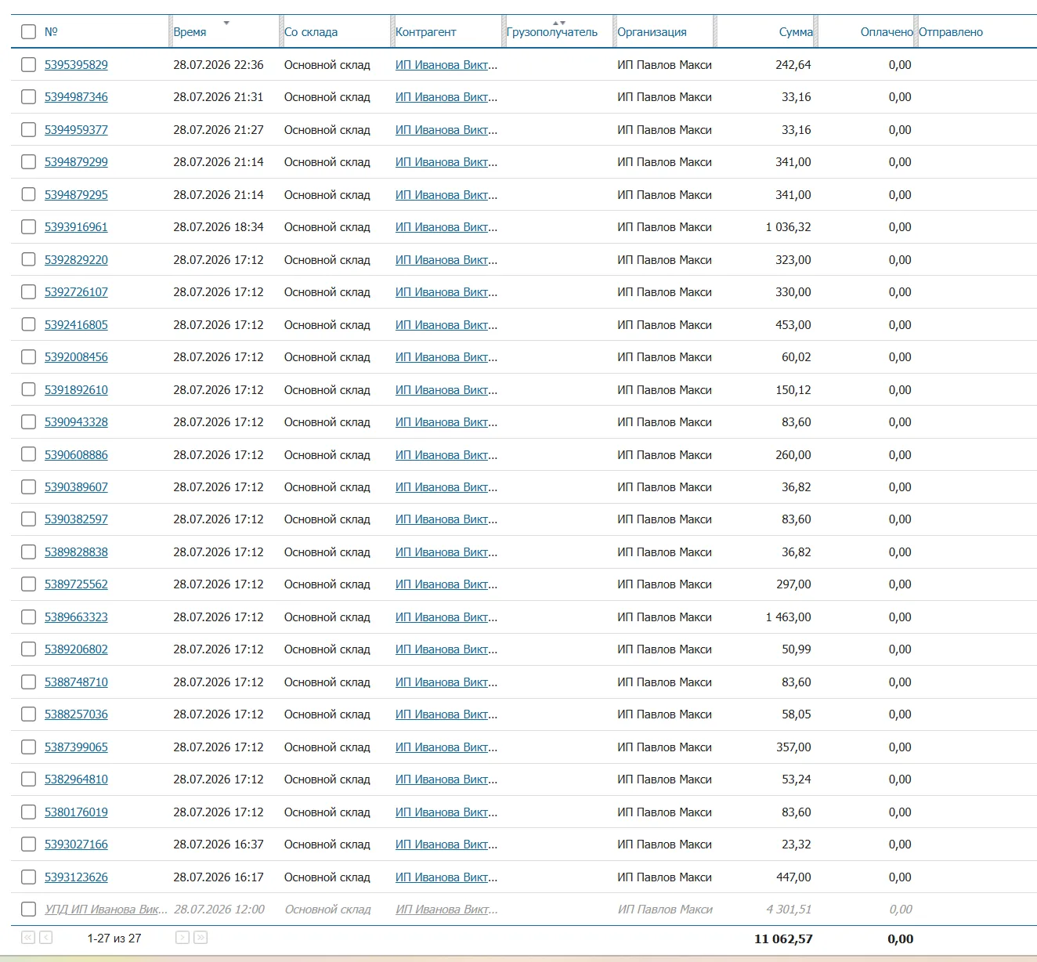
Task: Open order link 5390382597
Action: coord(76,519)
